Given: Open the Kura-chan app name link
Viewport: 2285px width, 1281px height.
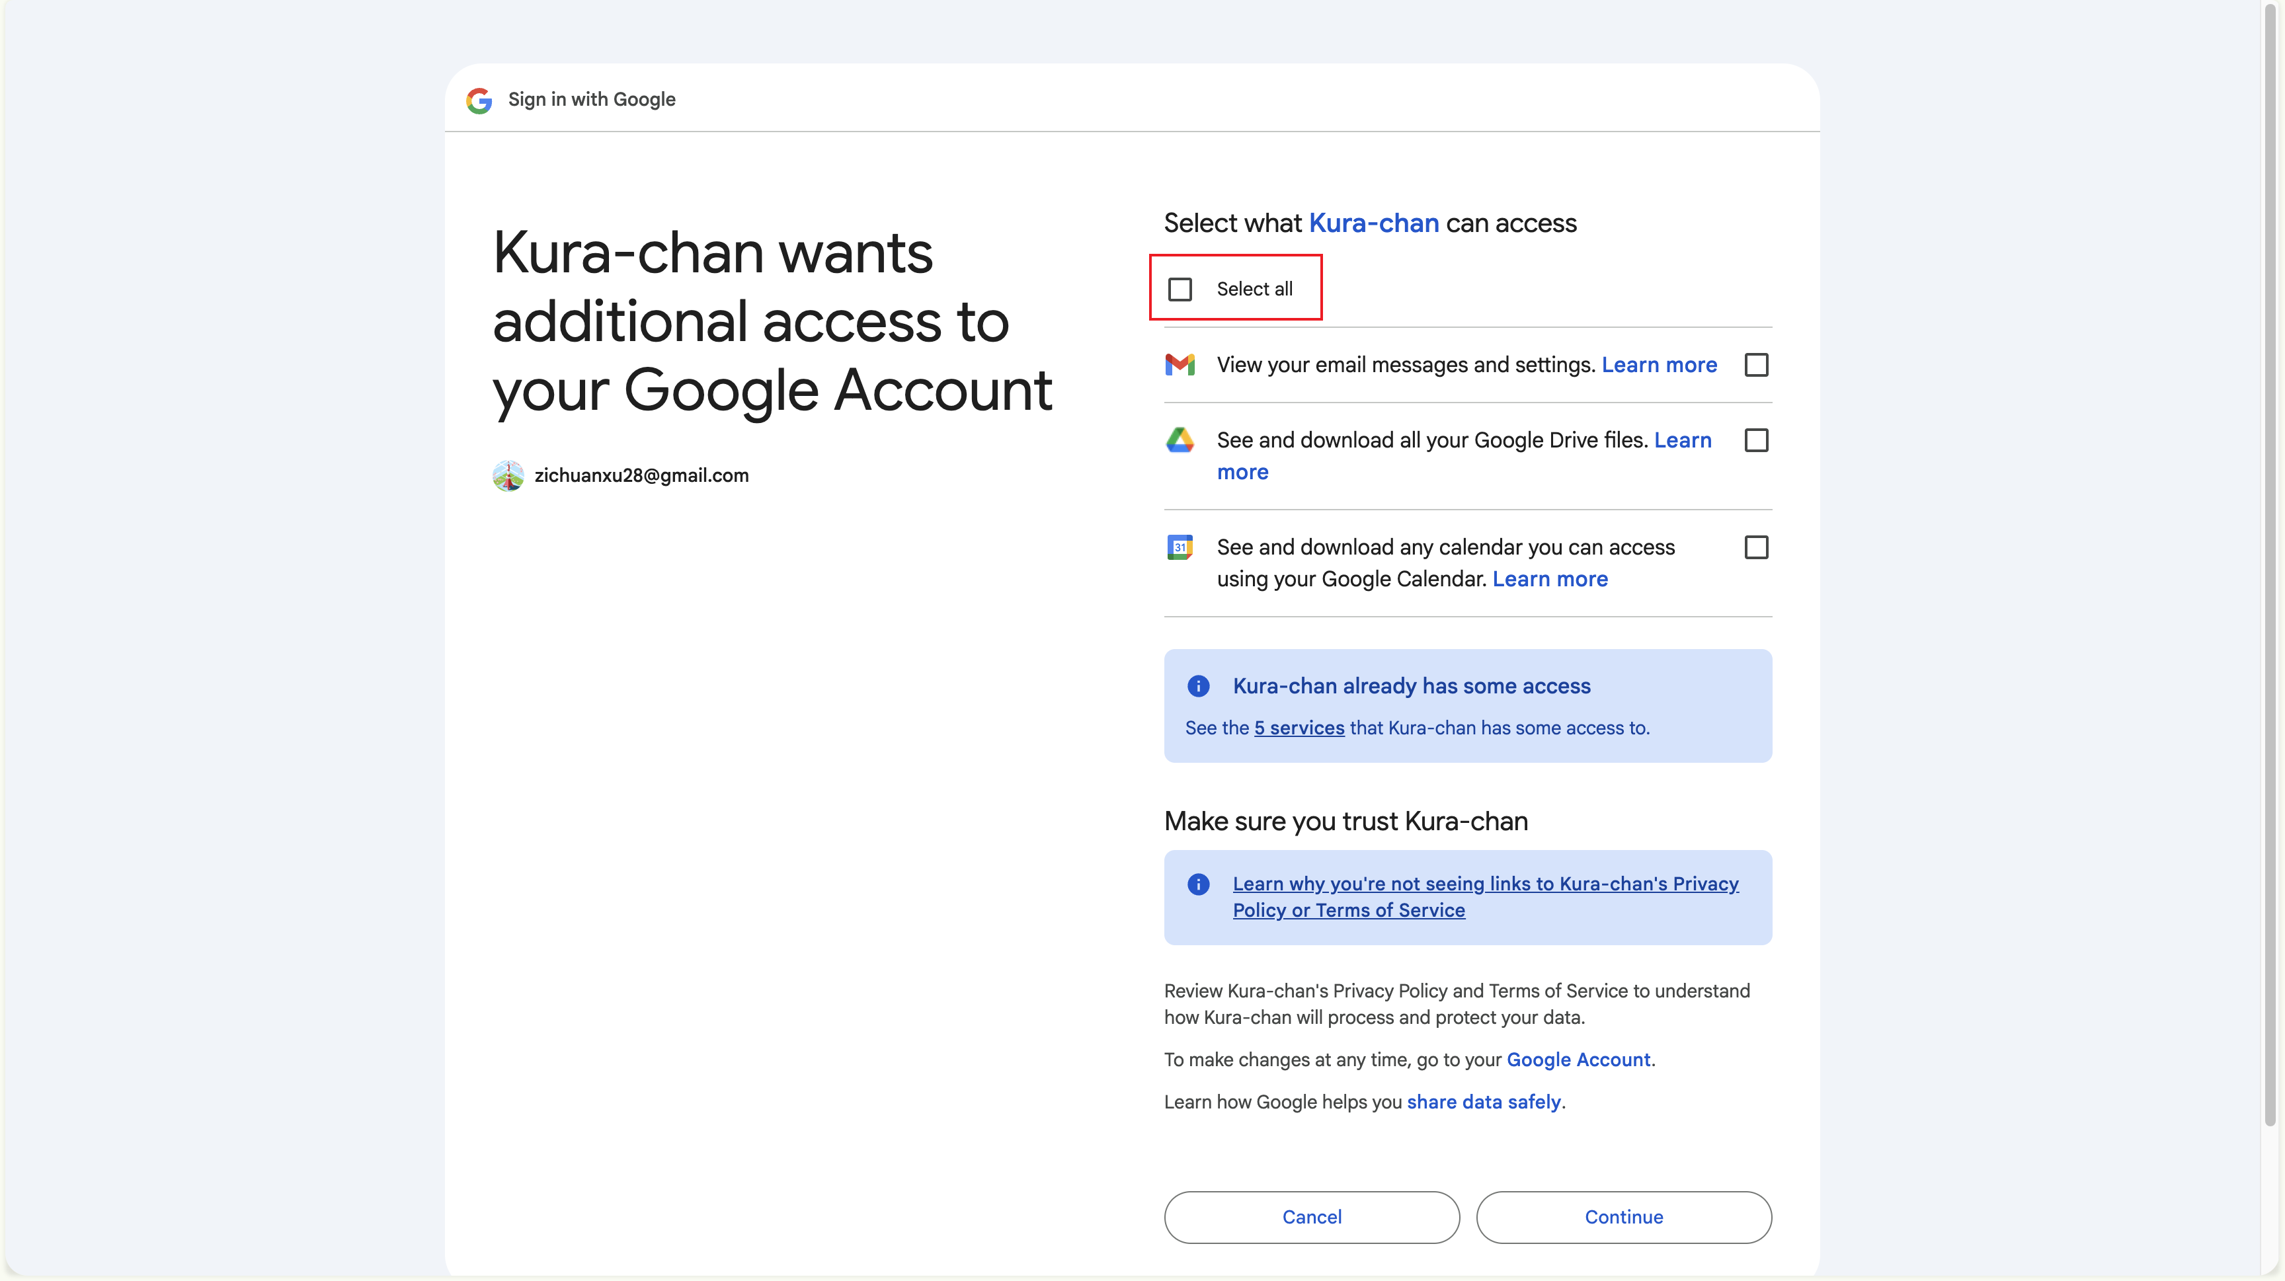Looking at the screenshot, I should [1374, 223].
